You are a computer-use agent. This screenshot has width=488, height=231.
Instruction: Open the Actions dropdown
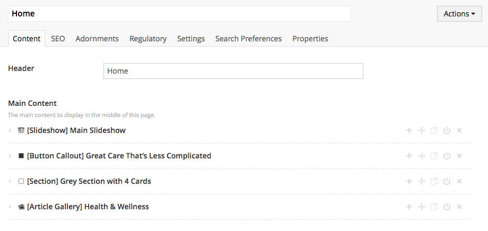click(459, 14)
